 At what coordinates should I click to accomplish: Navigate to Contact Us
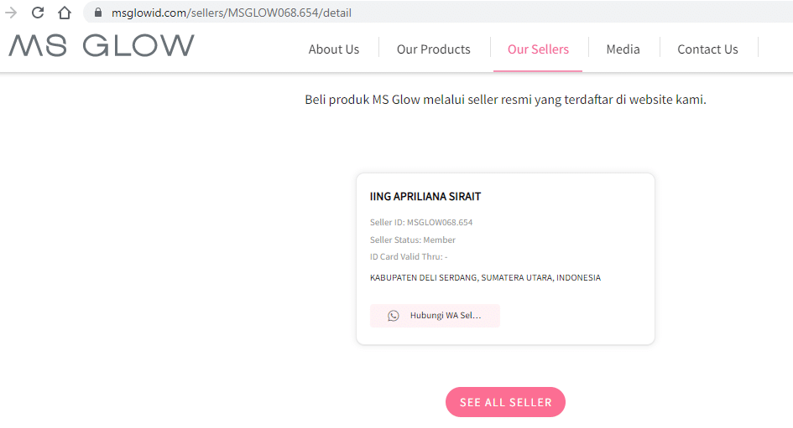(x=707, y=49)
